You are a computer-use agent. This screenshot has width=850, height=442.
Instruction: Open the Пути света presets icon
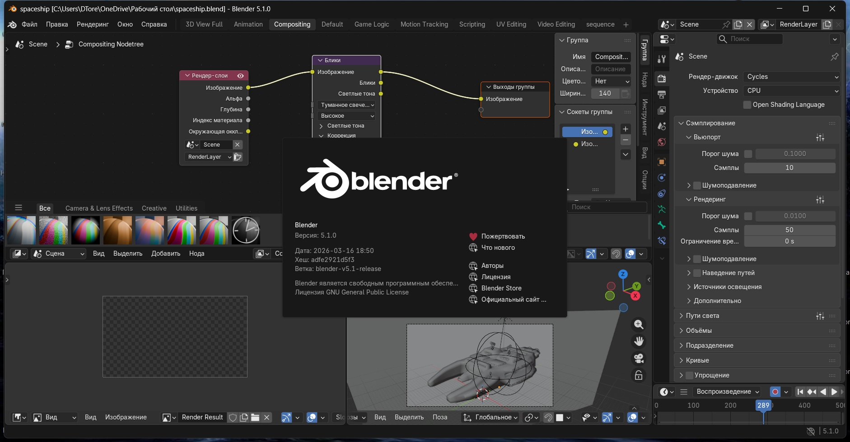point(820,316)
